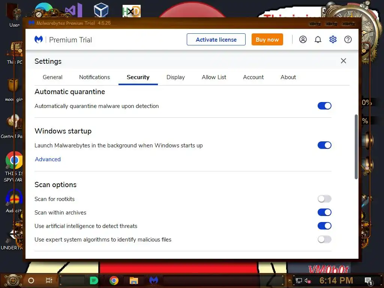The height and width of the screenshot is (288, 384).
Task: Open the VirtualBox desktop icon
Action: 101,10
